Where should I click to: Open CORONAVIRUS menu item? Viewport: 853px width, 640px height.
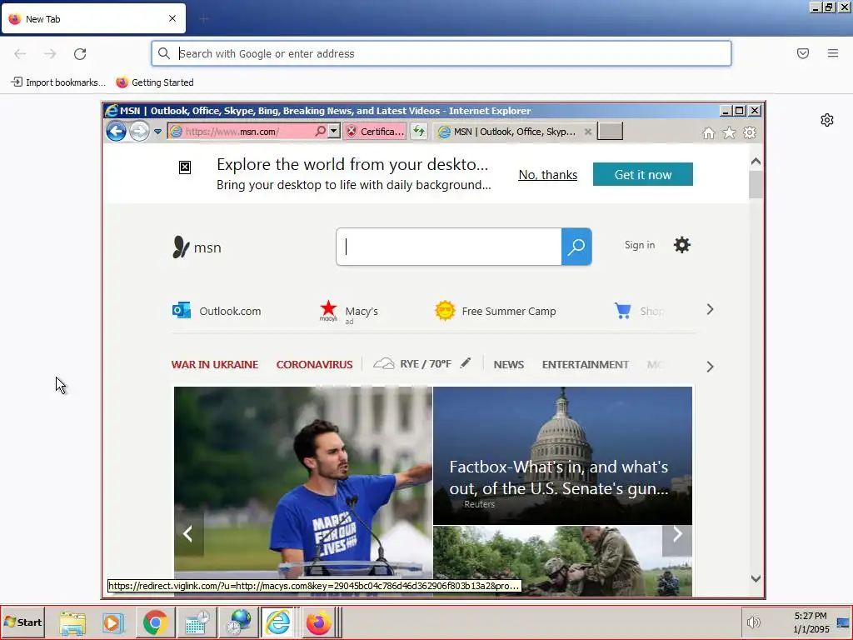click(x=314, y=365)
